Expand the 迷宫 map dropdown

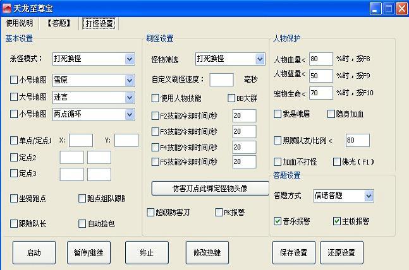pyautogui.click(x=130, y=97)
